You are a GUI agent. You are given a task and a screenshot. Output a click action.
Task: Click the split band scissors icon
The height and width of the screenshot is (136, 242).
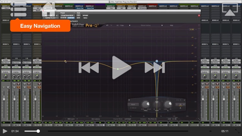(x=180, y=108)
